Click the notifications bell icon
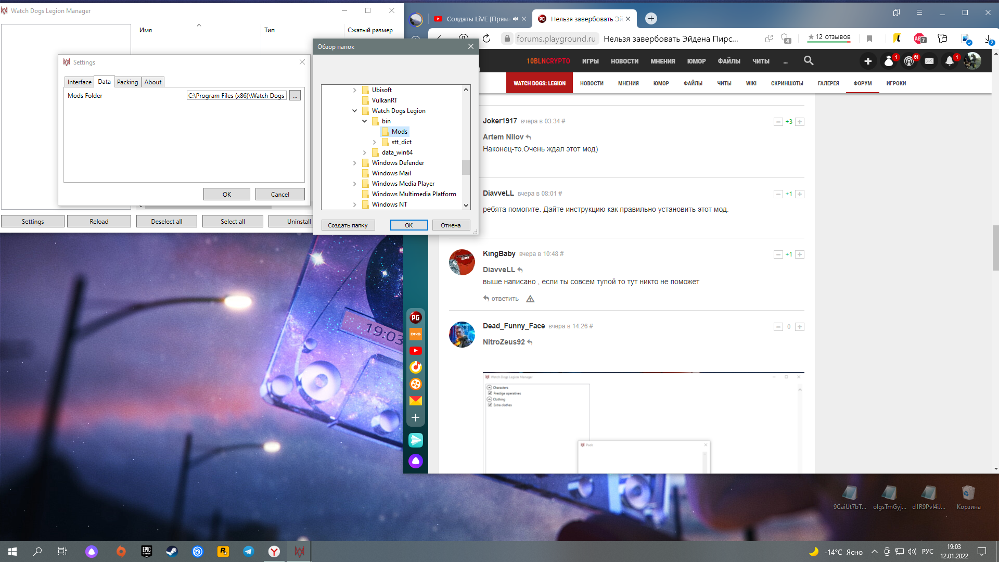The image size is (999, 562). tap(950, 61)
